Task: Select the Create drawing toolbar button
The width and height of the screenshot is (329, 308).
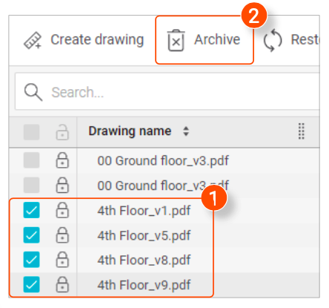Action: tap(84, 40)
